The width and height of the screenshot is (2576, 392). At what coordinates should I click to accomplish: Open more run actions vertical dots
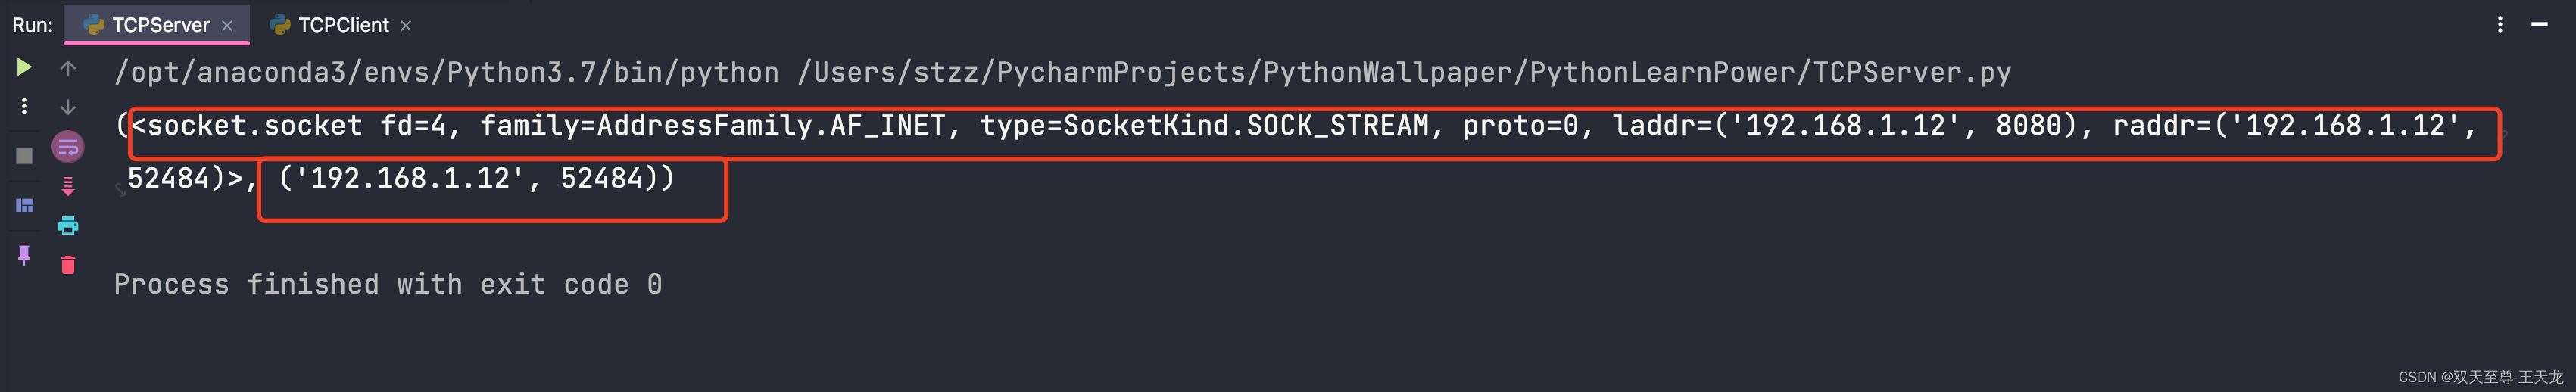[x=24, y=106]
